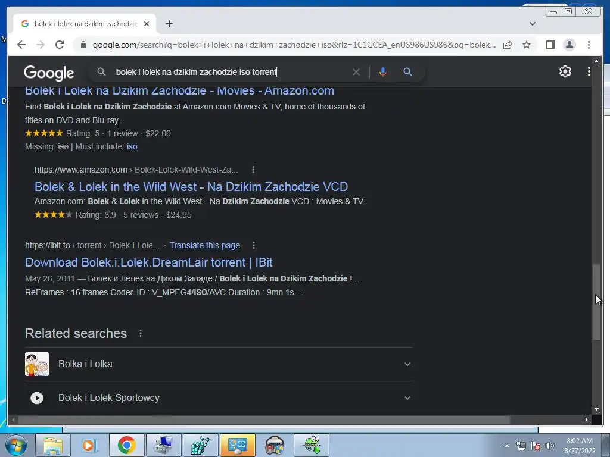
Task: Bookmark this page with star icon
Action: [x=527, y=45]
